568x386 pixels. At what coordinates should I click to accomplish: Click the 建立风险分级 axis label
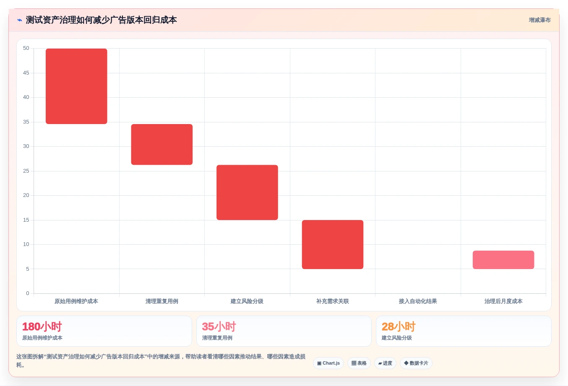tap(247, 301)
